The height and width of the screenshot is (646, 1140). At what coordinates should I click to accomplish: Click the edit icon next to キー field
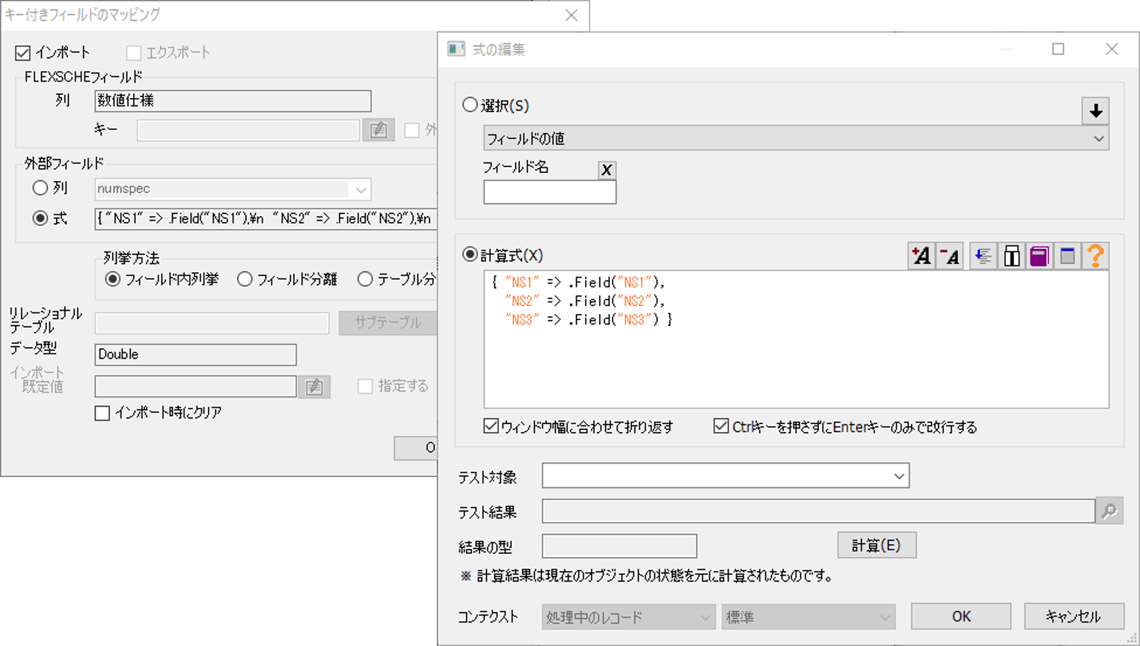click(379, 130)
